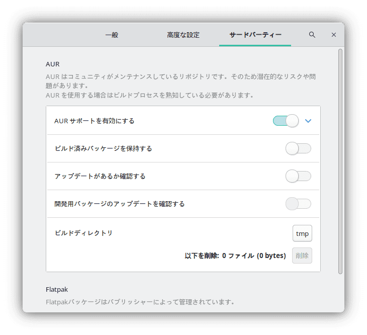Click the AUR section heading
Screen dimensions: 367x335
[x=53, y=64]
